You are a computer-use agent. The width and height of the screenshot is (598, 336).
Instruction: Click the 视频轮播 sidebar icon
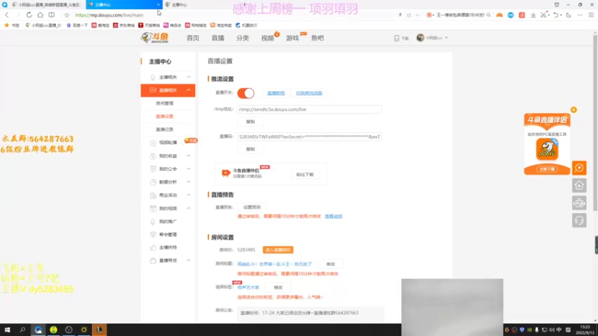(153, 143)
